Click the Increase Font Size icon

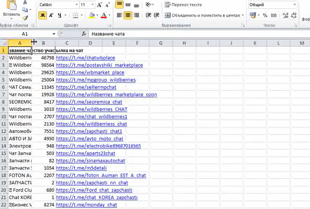pos(99,5)
